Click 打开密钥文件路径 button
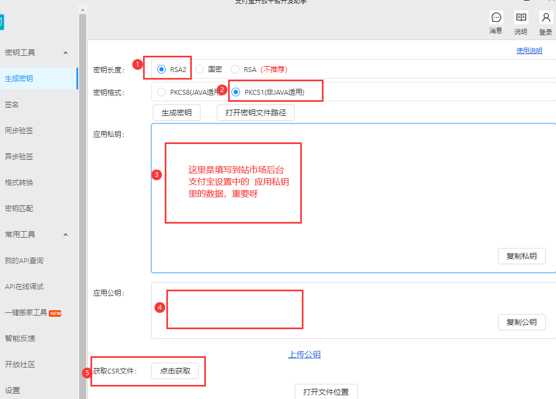Viewport: 556px width, 399px height. 256,113
